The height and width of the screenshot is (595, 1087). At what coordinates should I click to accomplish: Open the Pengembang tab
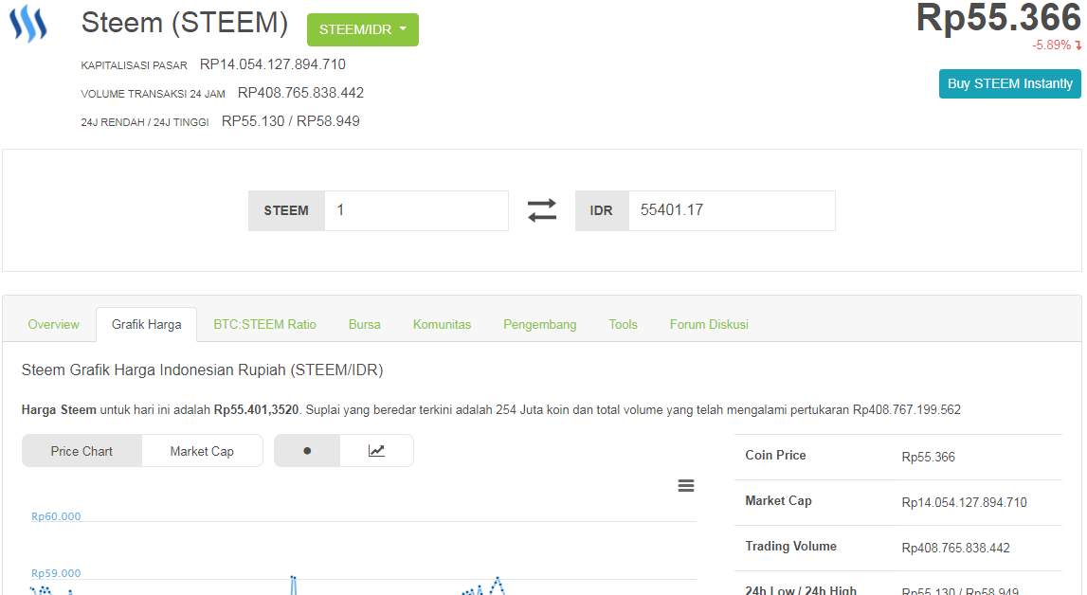click(x=539, y=324)
